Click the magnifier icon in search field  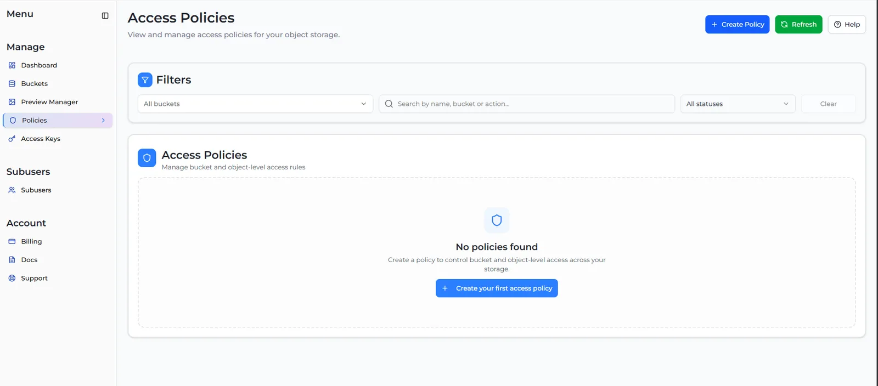[389, 104]
